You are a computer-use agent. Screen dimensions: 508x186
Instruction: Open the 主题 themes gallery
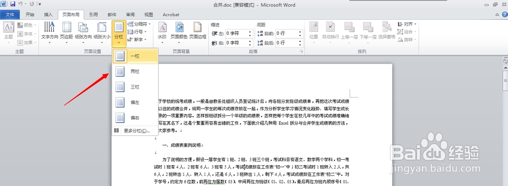coord(9,32)
